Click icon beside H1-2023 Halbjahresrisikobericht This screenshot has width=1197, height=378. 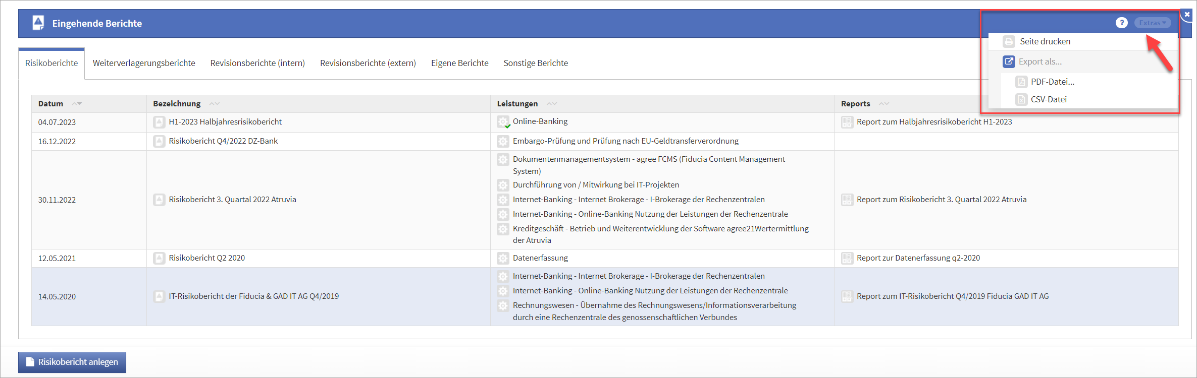[x=159, y=122]
